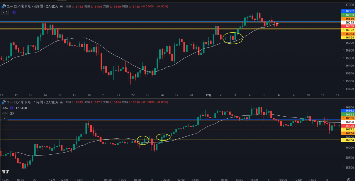Click the market status dot on 1-hour chart
Screen dimensions: 355x181
click(x=61, y=102)
